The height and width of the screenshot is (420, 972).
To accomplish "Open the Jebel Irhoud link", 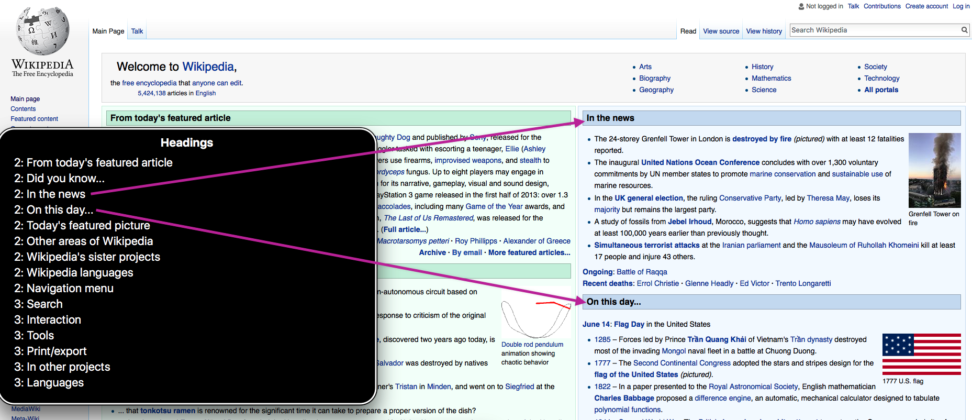I will coord(690,222).
